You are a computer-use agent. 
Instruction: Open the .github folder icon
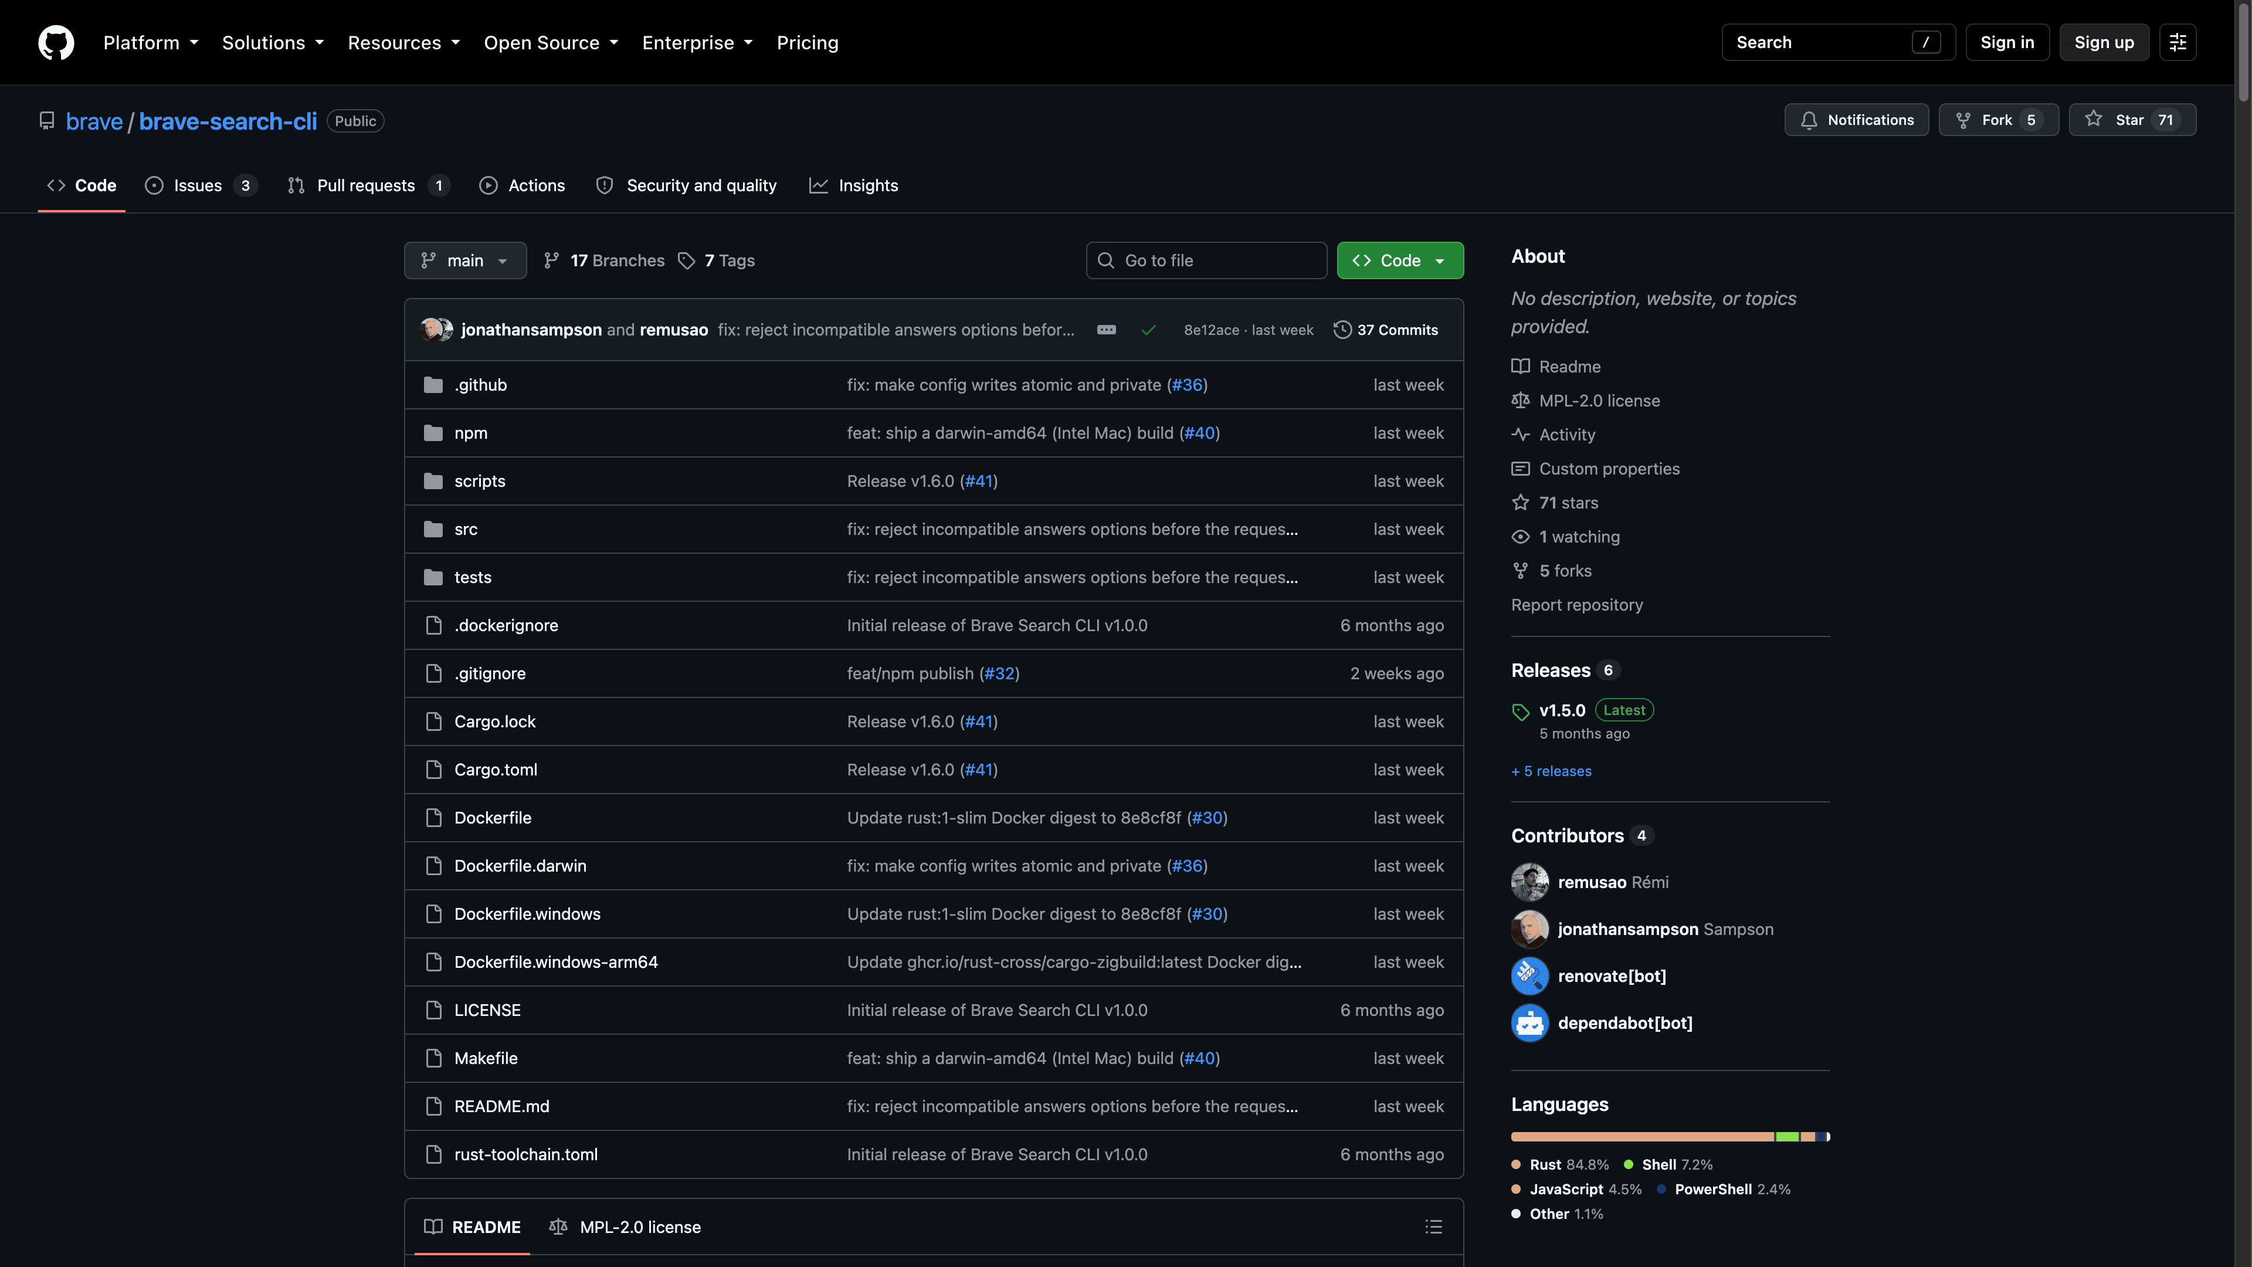pyautogui.click(x=433, y=385)
